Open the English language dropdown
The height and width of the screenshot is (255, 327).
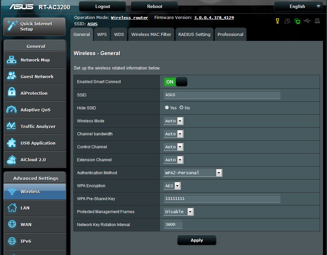(298, 6)
